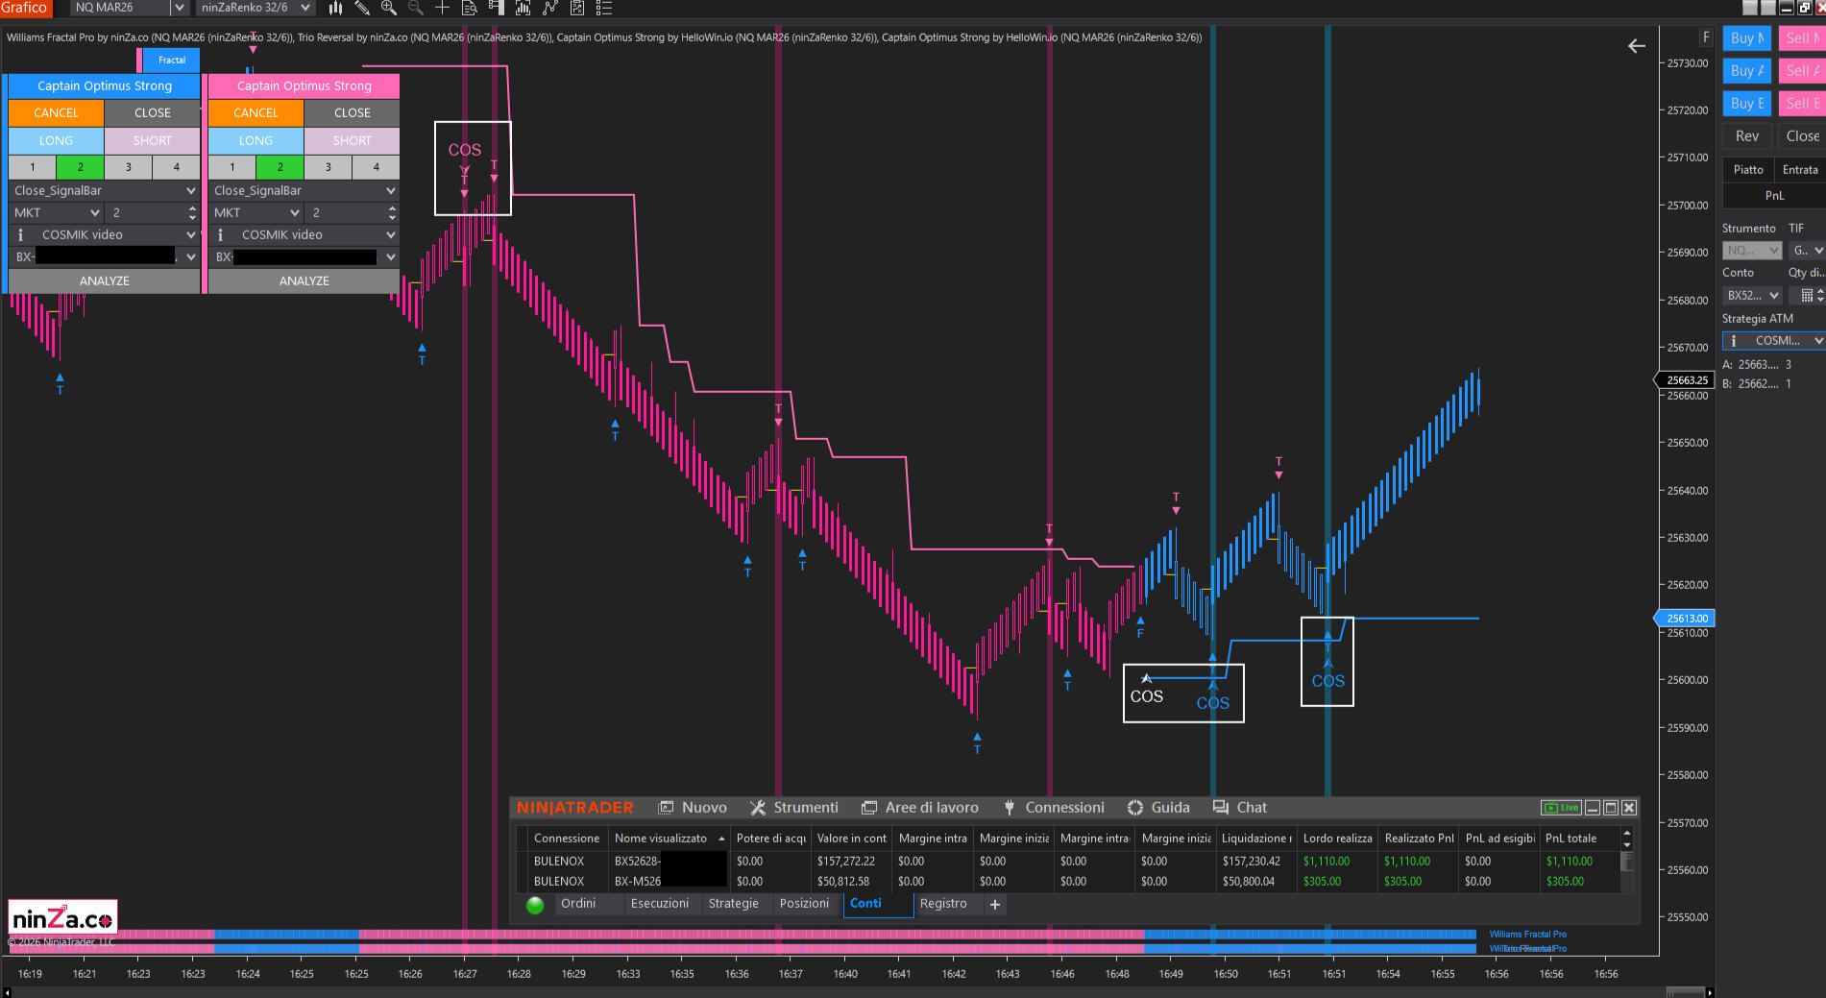
Task: Open the ninZaRenko 32/6 bar type dropdown
Action: pyautogui.click(x=305, y=8)
